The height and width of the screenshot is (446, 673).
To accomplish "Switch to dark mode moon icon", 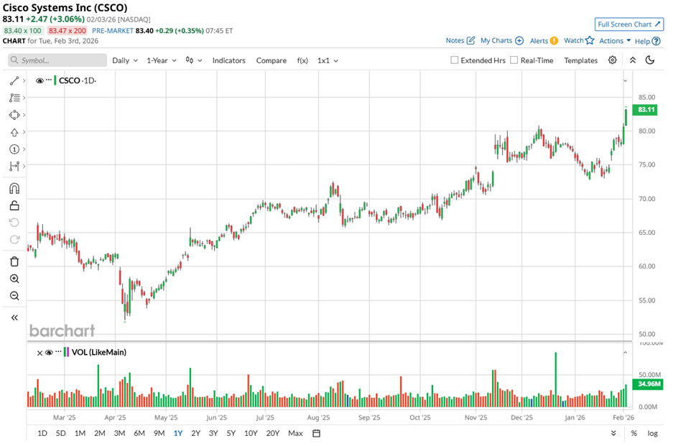I will click(650, 60).
